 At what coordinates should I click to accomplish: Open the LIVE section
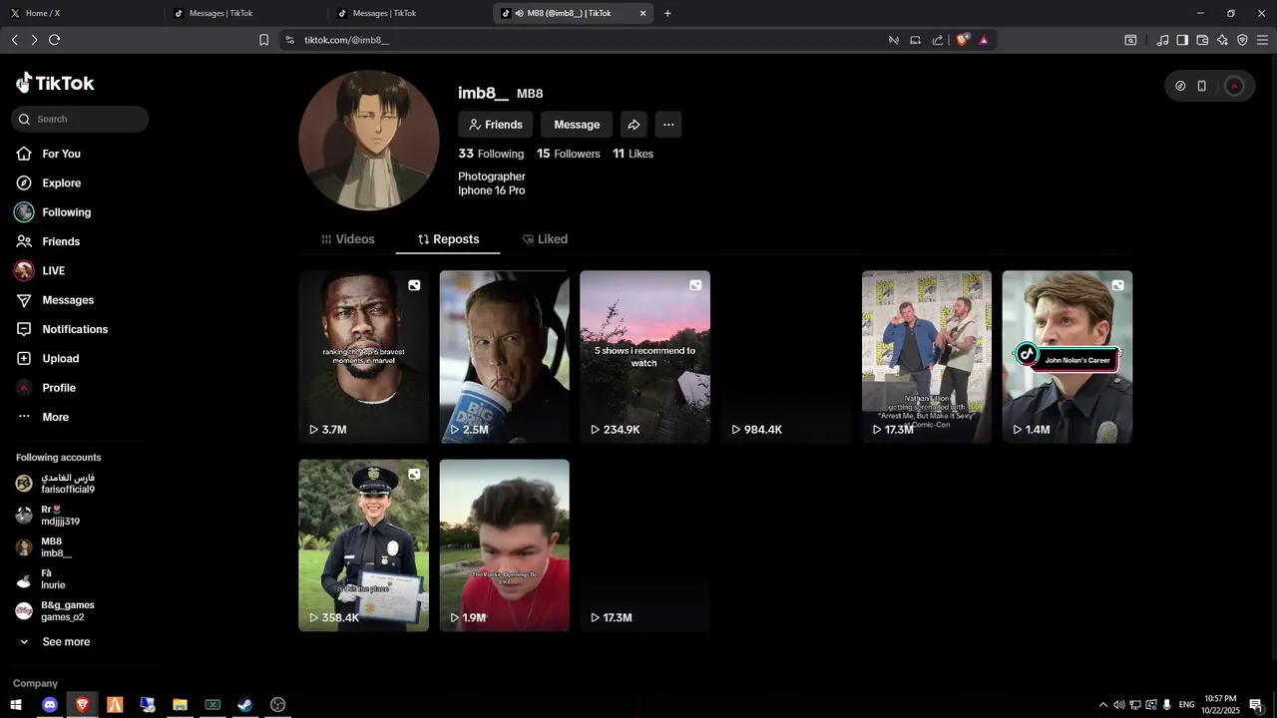40,270
